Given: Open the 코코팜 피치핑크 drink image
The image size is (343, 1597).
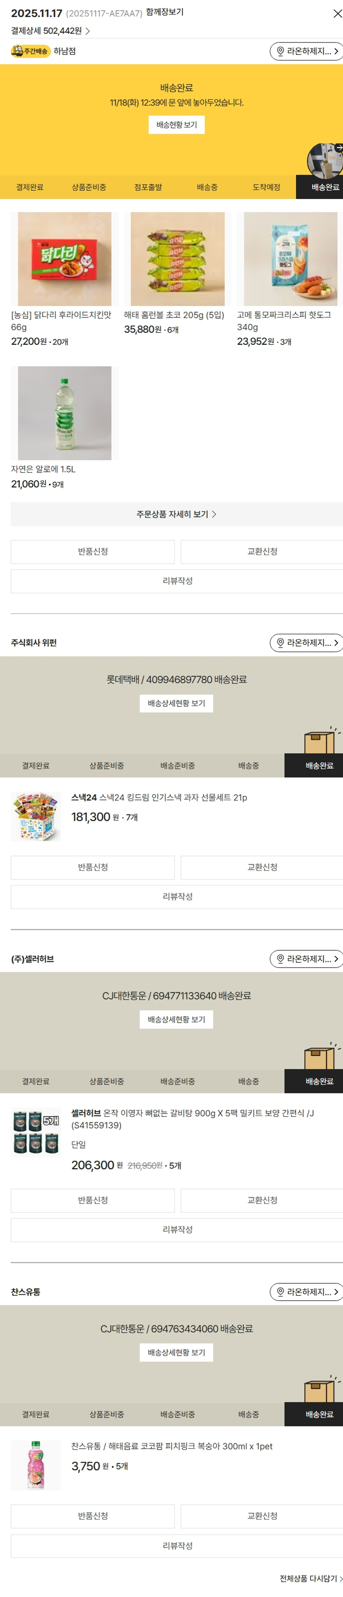Looking at the screenshot, I should pyautogui.click(x=36, y=1466).
